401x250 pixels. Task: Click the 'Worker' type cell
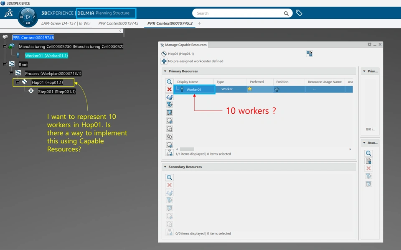(x=227, y=89)
